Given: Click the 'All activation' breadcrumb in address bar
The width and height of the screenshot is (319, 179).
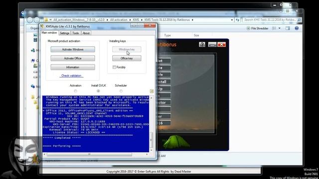Looking at the screenshot, I should 119,20.
